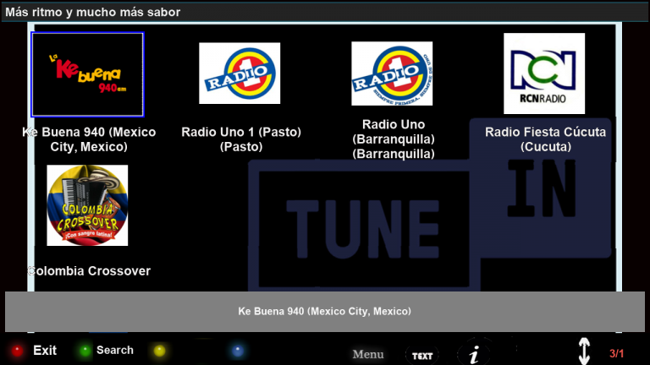This screenshot has height=365, width=650.
Task: Open the Colombia Crossover station logo
Action: (87, 205)
